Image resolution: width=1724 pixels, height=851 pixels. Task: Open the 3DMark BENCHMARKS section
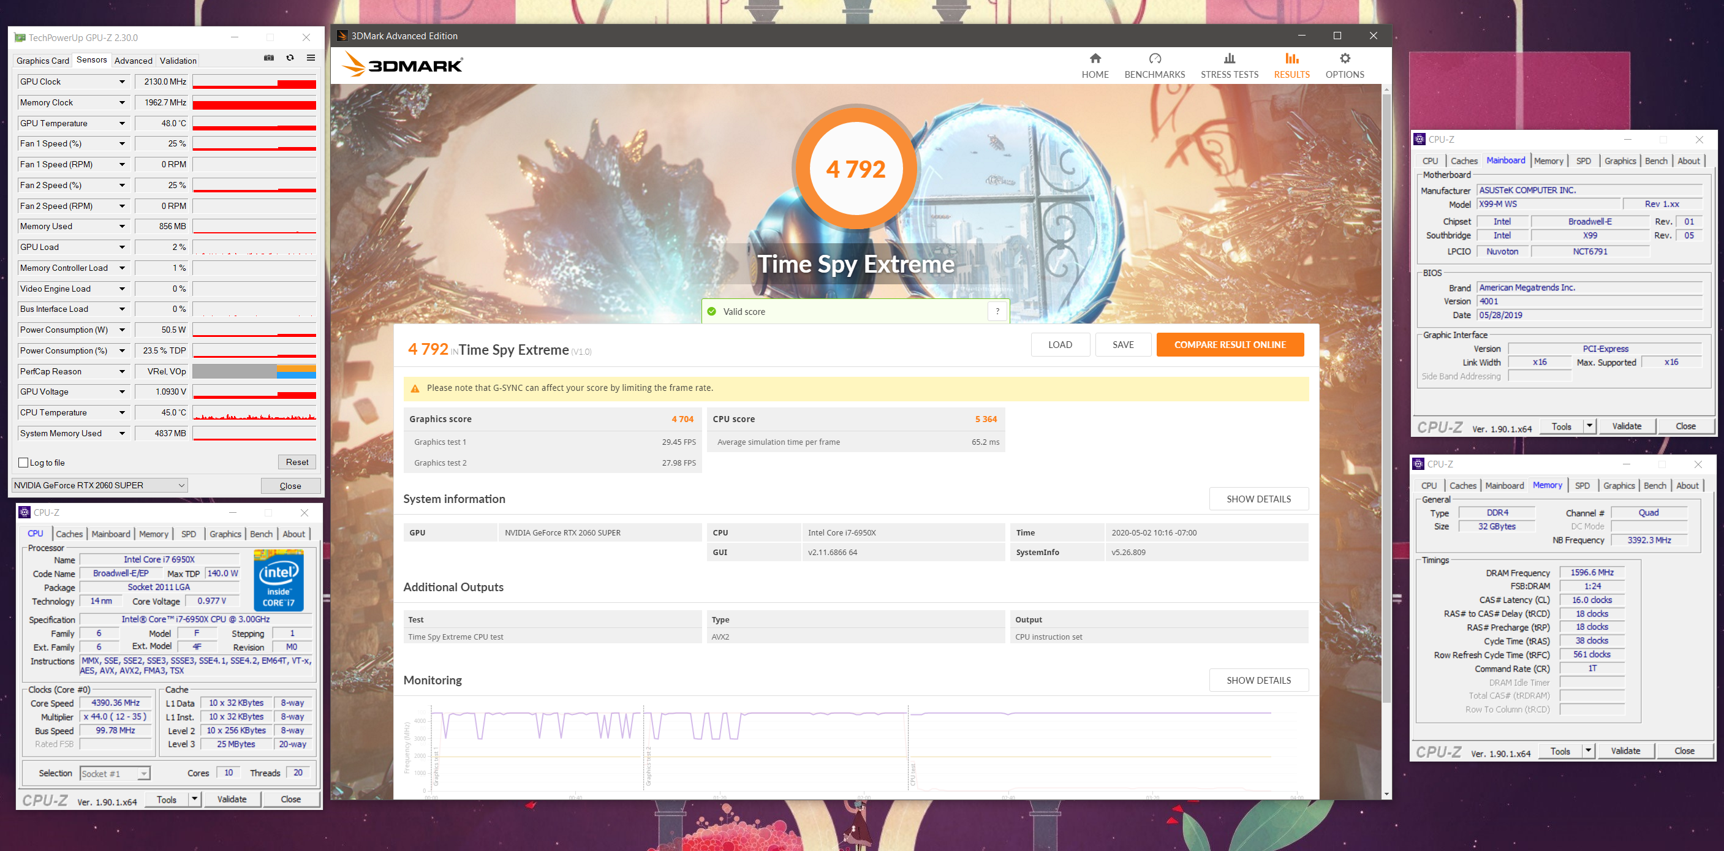pyautogui.click(x=1154, y=66)
